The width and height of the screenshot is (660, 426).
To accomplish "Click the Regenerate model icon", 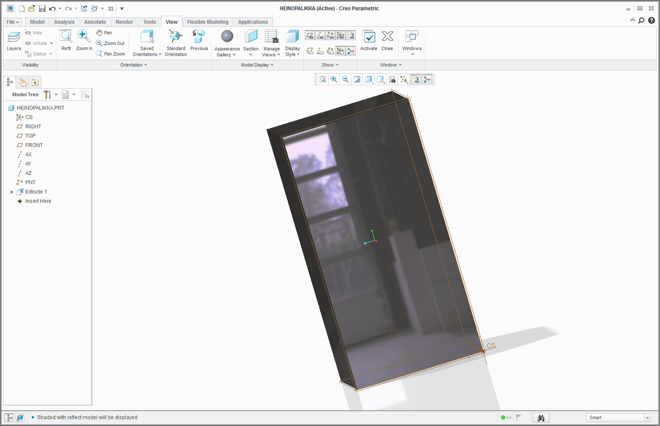I will tap(84, 9).
